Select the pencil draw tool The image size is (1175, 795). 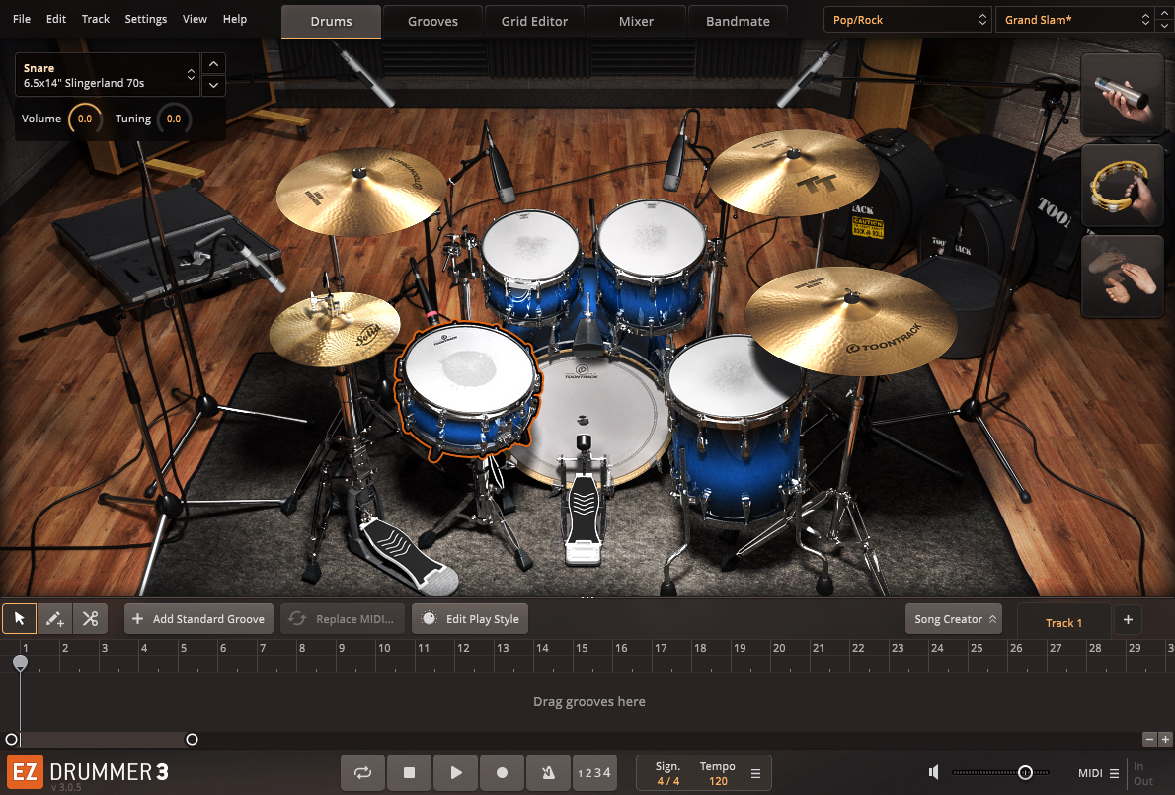pyautogui.click(x=55, y=619)
